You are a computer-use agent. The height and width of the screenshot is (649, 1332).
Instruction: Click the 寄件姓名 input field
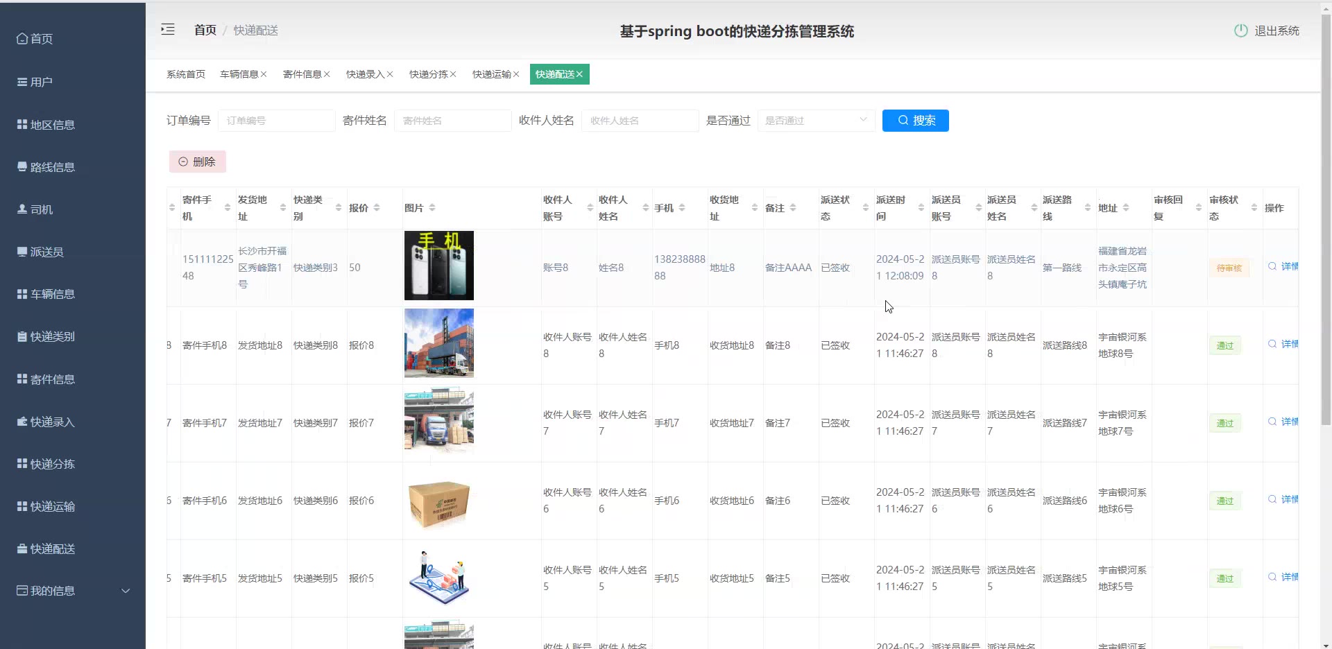[453, 121]
